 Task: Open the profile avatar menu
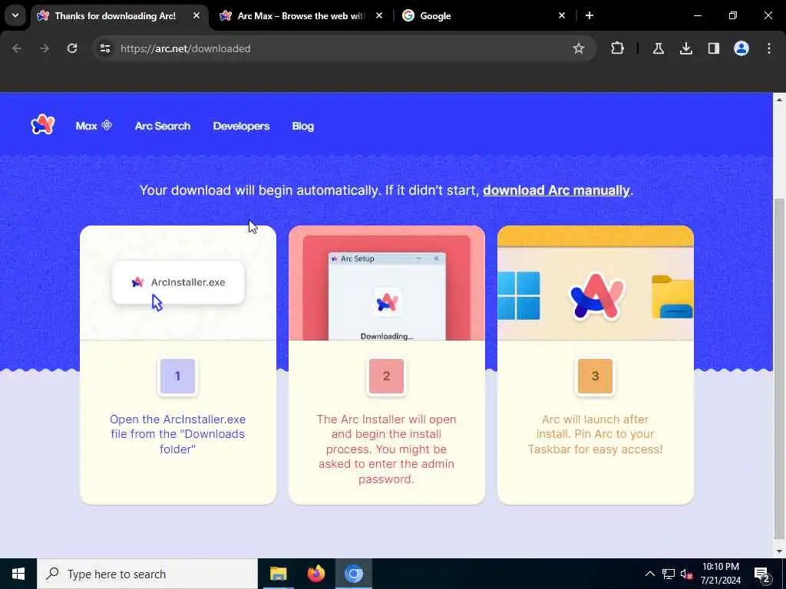point(741,48)
